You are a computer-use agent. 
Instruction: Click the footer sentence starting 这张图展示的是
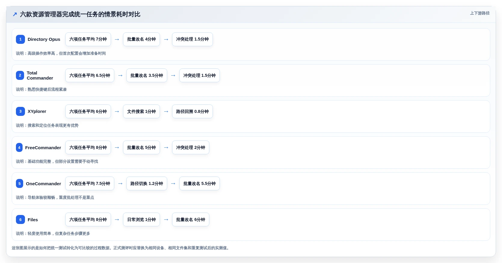(x=121, y=248)
